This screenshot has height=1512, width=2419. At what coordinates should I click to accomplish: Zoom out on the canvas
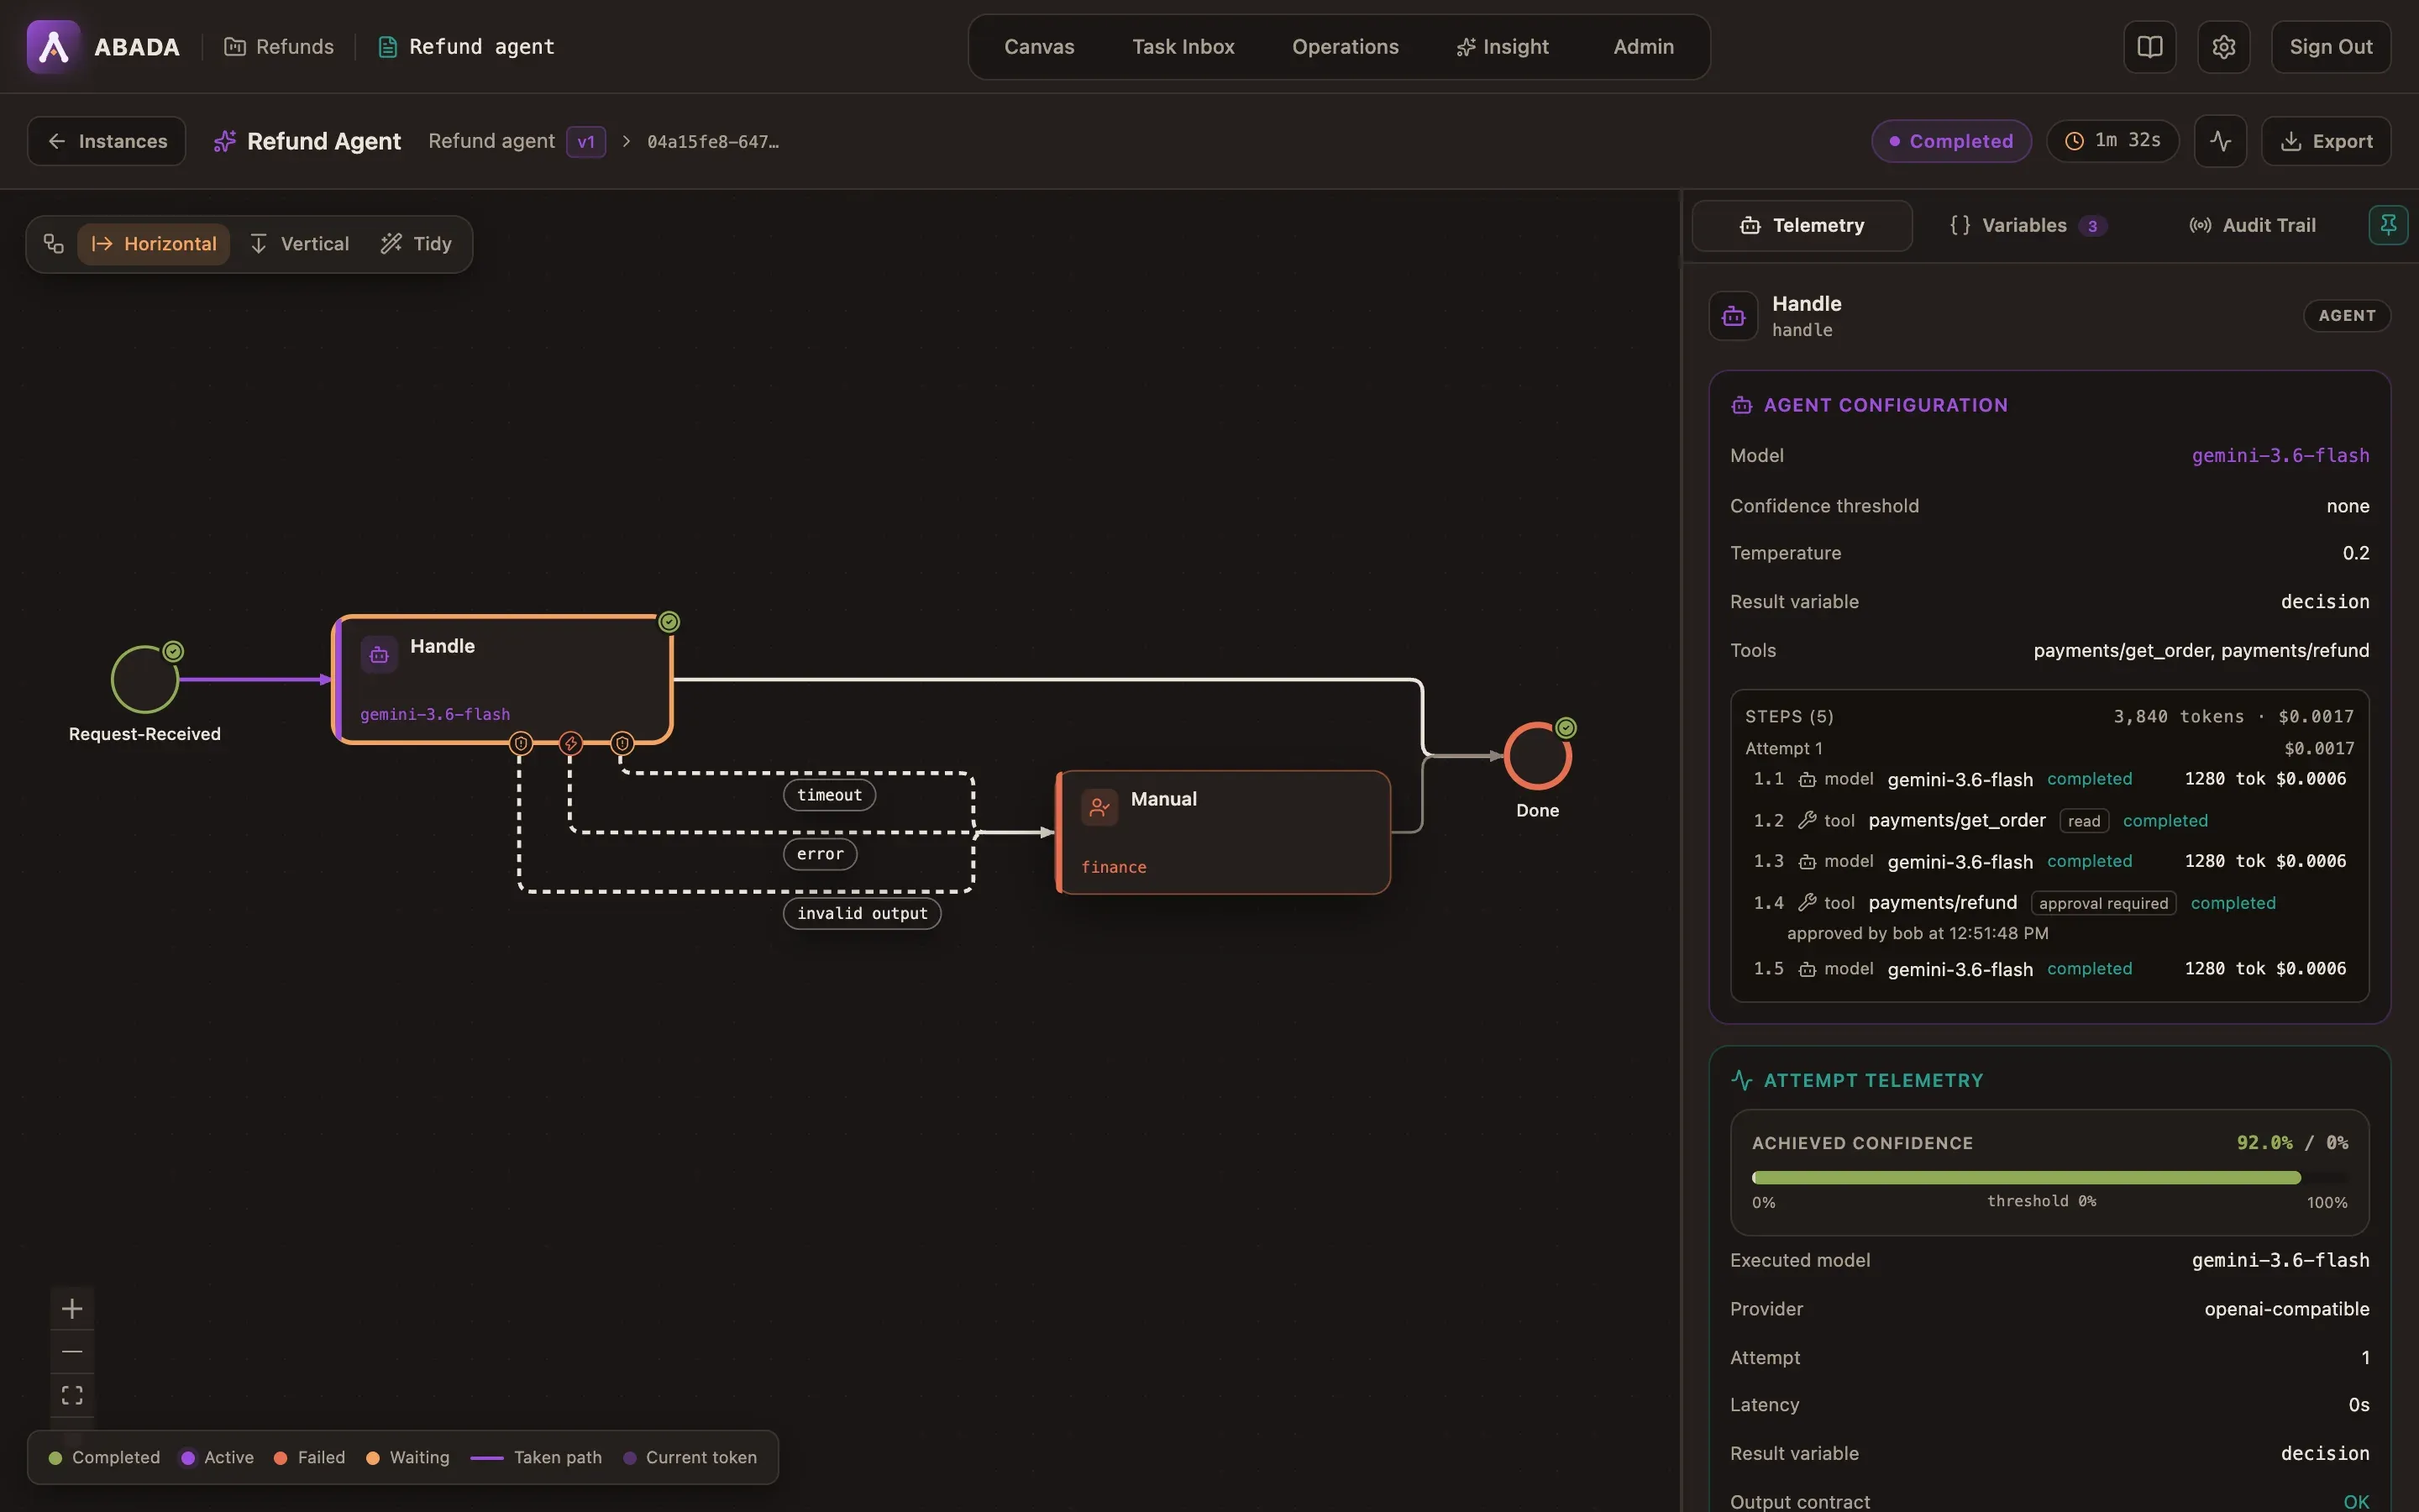[72, 1352]
